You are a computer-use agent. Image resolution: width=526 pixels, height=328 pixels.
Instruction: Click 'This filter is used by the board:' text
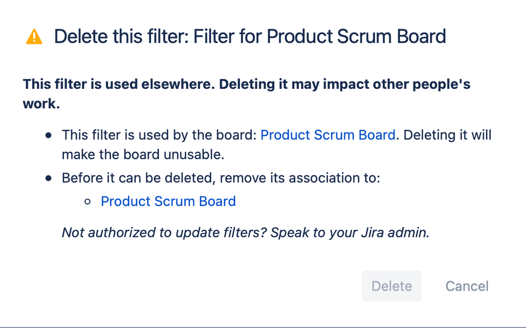pyautogui.click(x=160, y=135)
